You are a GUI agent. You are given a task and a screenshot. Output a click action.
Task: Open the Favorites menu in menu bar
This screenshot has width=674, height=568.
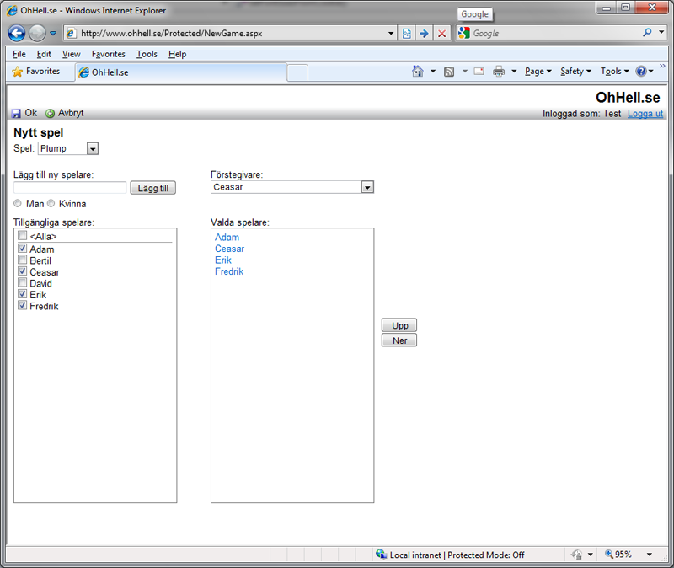coord(108,54)
